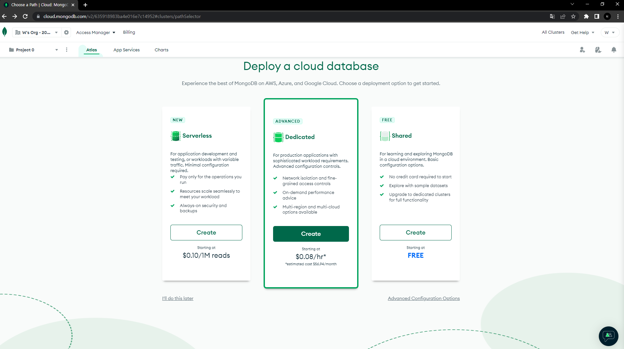Image resolution: width=624 pixels, height=349 pixels.
Task: Close the Choose a Path tab
Action: click(73, 5)
